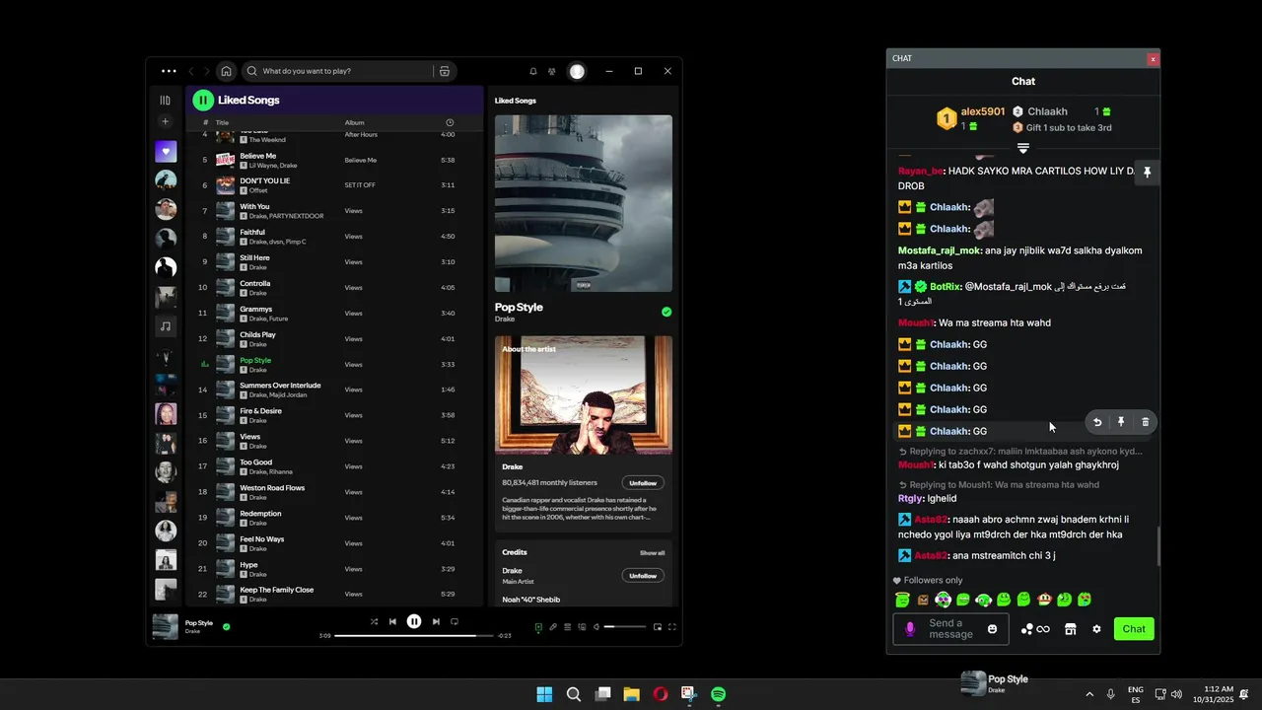Image resolution: width=1262 pixels, height=710 pixels.
Task: Sort by Title column header
Action: pyautogui.click(x=222, y=122)
